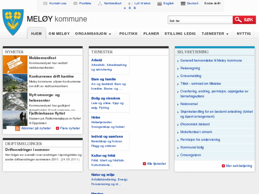Switch language via the English link
Viewport: 259px width, 194px height.
click(x=169, y=3)
